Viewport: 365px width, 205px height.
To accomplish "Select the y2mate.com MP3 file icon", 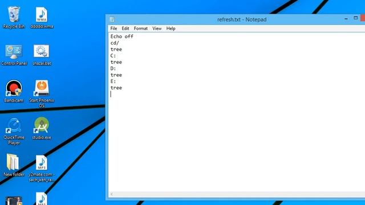I will point(42,169).
